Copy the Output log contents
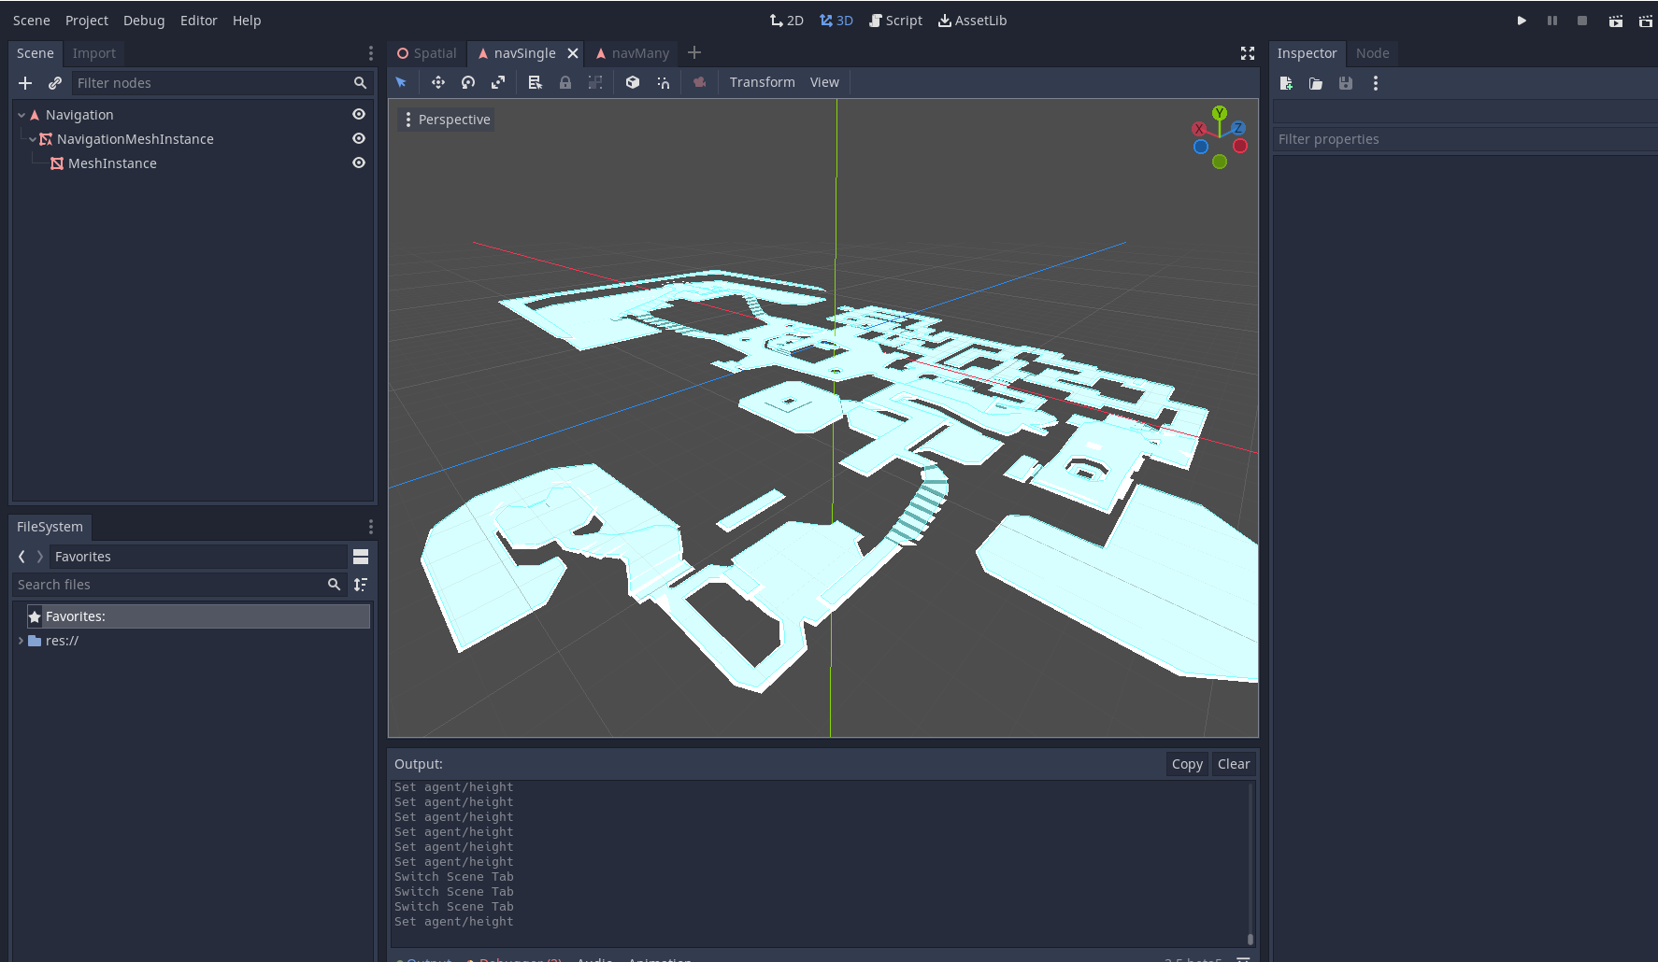Image resolution: width=1658 pixels, height=962 pixels. (x=1187, y=763)
